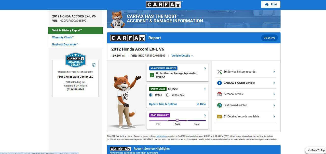
Task: Switch to the Buyback Guarantee tab
Action: click(x=65, y=45)
